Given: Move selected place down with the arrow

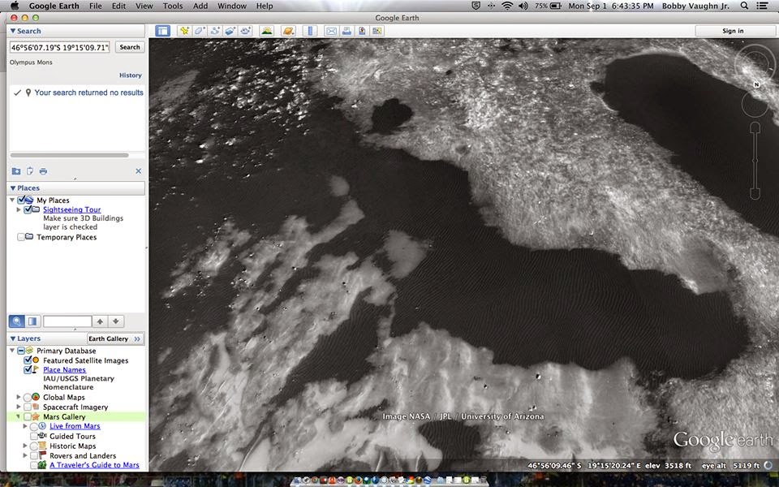Looking at the screenshot, I should coord(116,321).
